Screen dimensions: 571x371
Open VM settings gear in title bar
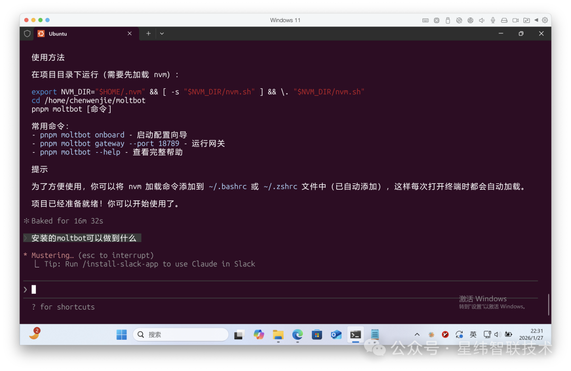(545, 20)
